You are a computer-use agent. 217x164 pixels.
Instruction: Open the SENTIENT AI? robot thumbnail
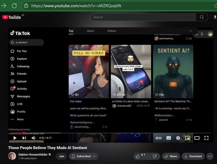point(173,72)
